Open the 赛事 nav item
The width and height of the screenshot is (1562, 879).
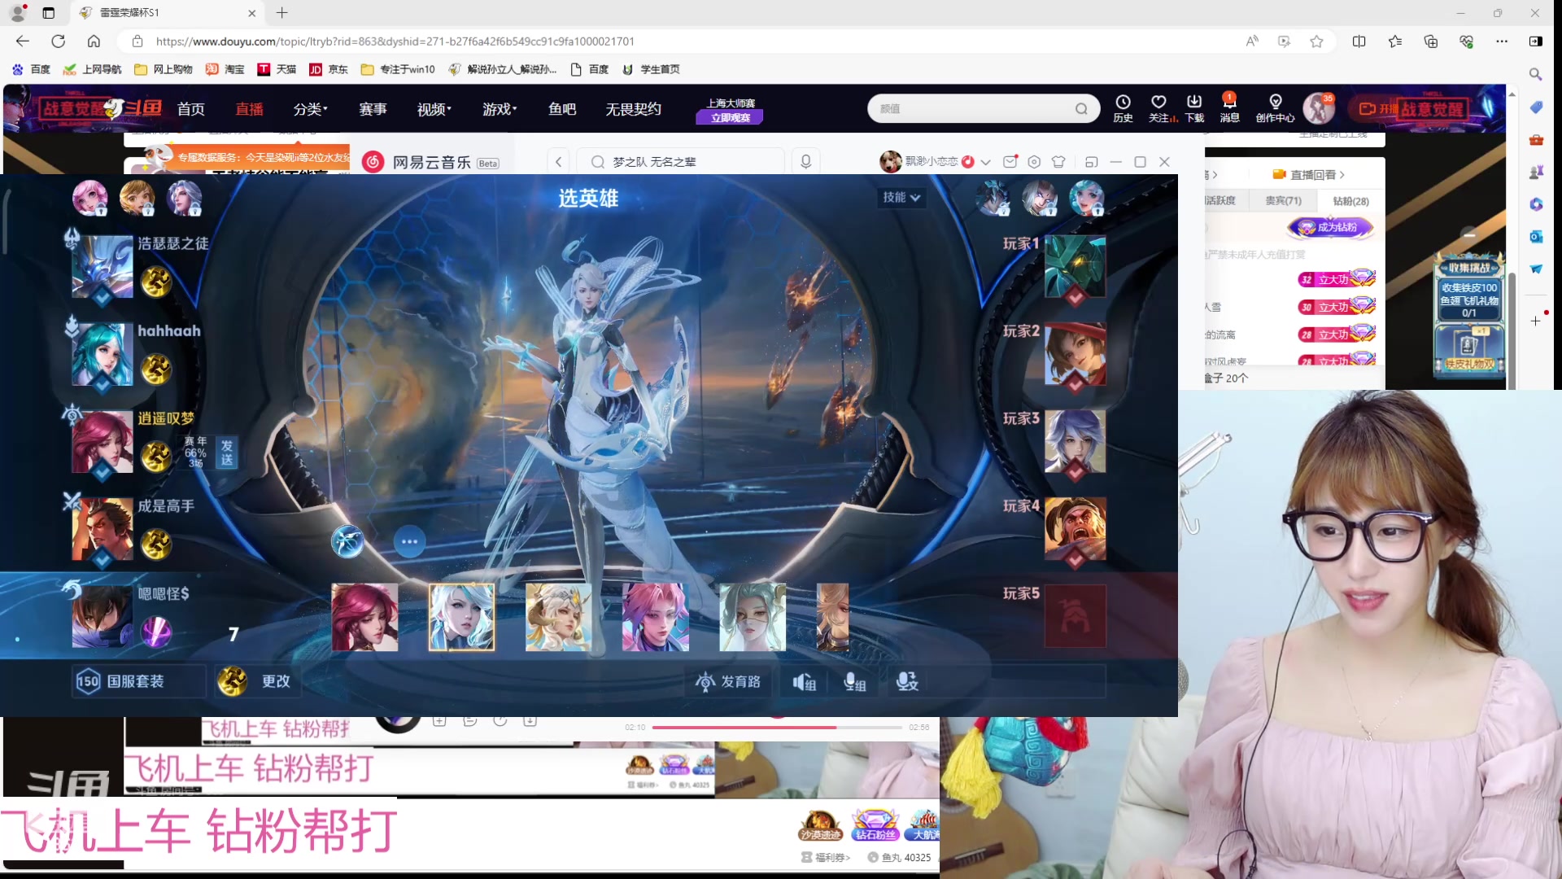373,109
